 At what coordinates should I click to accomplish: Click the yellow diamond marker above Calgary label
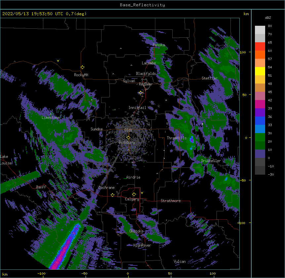coord(134,194)
